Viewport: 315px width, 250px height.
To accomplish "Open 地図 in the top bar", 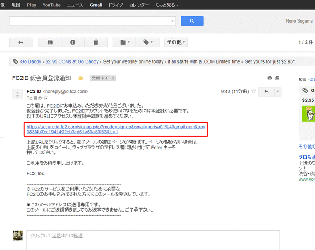I will 16,5.
